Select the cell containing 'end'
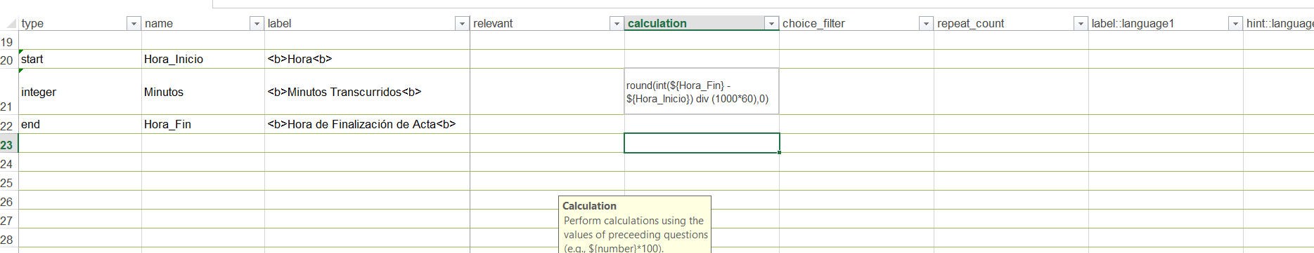The width and height of the screenshot is (1314, 253). pos(80,124)
